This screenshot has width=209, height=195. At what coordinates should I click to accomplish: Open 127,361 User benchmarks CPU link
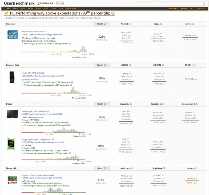(x=42, y=35)
